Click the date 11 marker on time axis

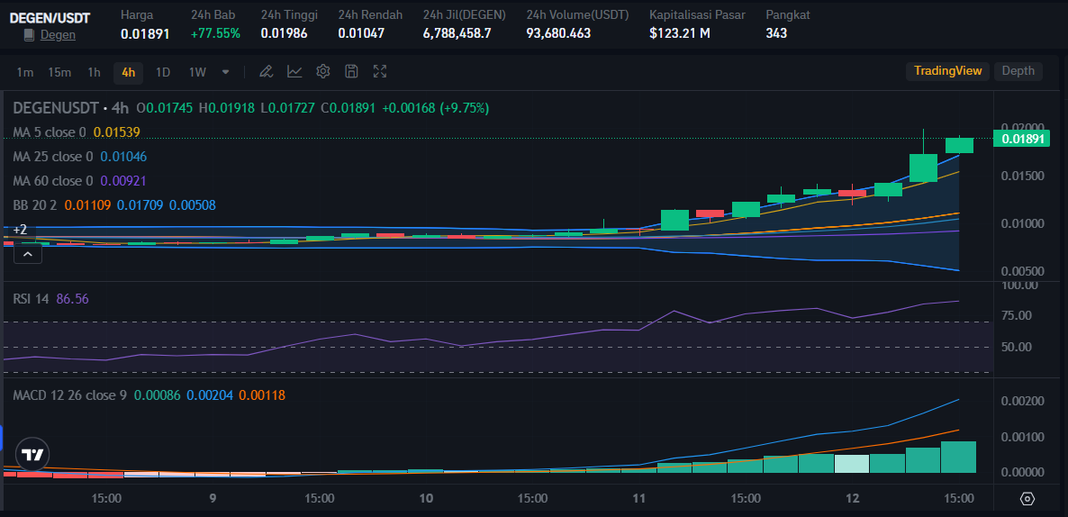(x=638, y=499)
